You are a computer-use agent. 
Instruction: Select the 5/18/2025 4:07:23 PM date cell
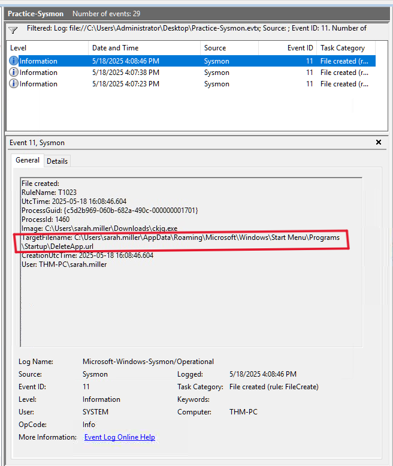pos(125,84)
